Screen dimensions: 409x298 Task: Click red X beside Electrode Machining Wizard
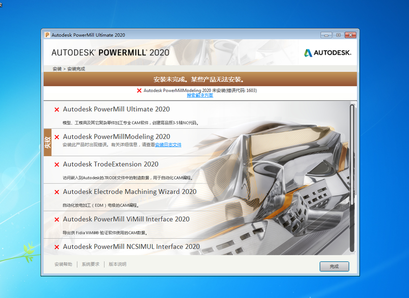[x=57, y=192]
